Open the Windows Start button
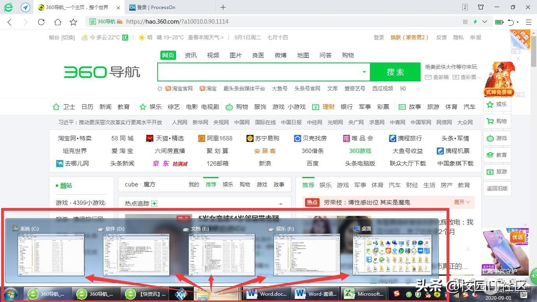Viewport: 537px width, 302px height. [11, 294]
